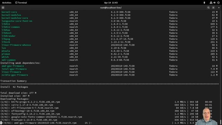222x125 pixels.
Task: Open the clock showing Apr 14 11:43
Action: [x=111, y=3]
